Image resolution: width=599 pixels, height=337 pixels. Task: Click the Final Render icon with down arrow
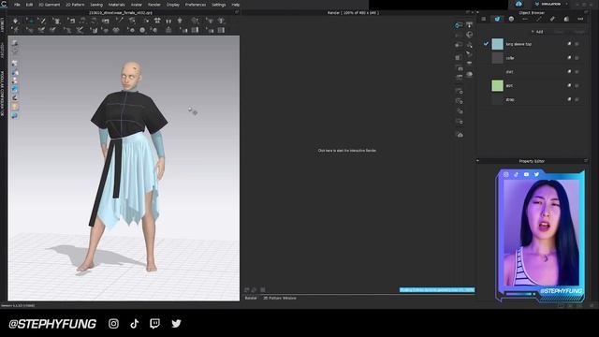click(x=469, y=25)
